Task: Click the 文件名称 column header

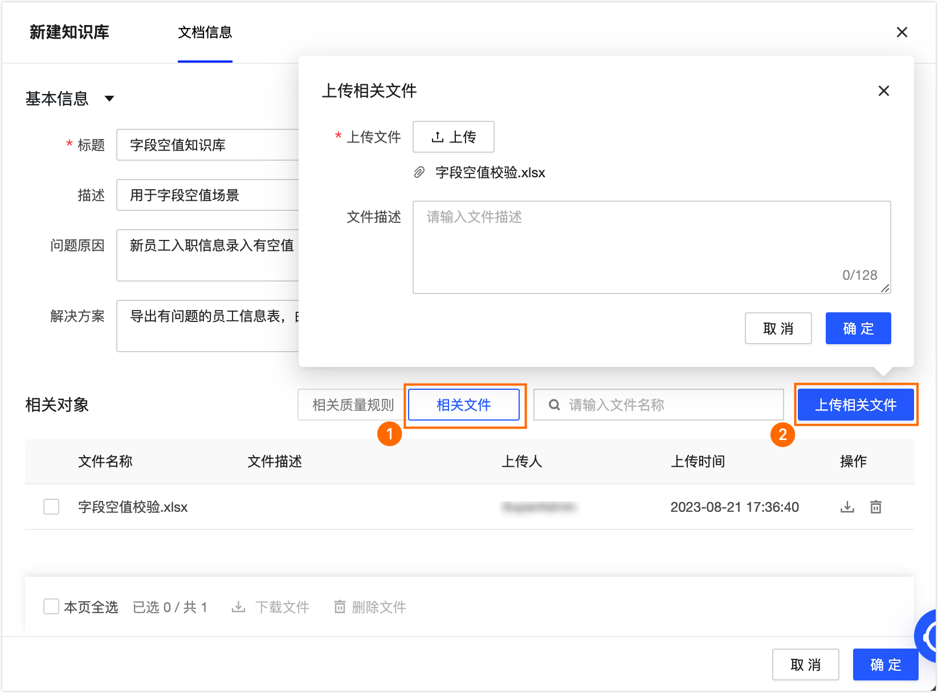Action: pos(105,461)
